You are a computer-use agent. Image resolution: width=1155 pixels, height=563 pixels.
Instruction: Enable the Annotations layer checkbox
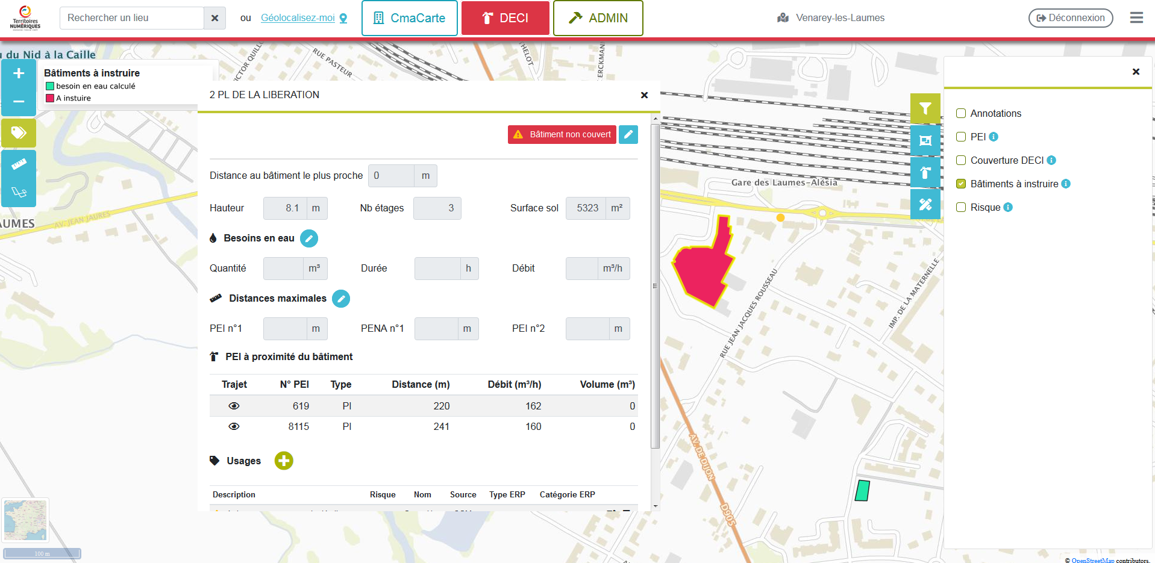point(961,113)
